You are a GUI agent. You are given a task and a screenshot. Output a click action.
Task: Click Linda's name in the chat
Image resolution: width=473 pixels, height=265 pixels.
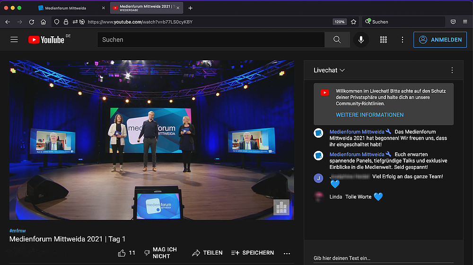(x=336, y=197)
